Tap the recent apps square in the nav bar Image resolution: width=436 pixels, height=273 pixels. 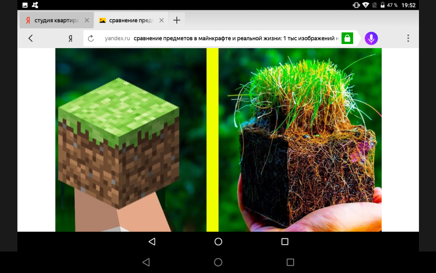click(285, 241)
